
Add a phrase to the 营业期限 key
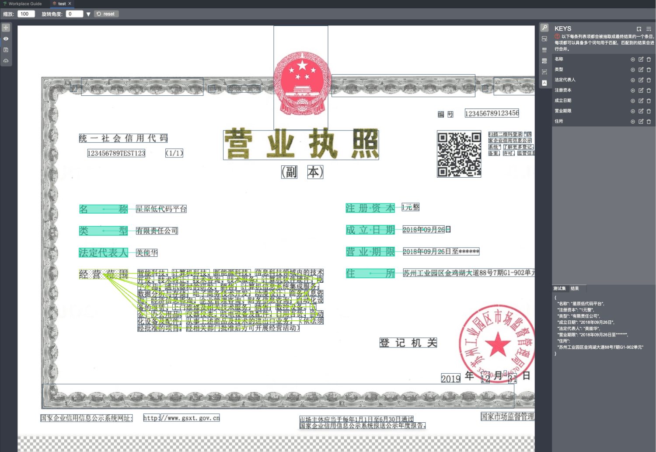point(633,111)
